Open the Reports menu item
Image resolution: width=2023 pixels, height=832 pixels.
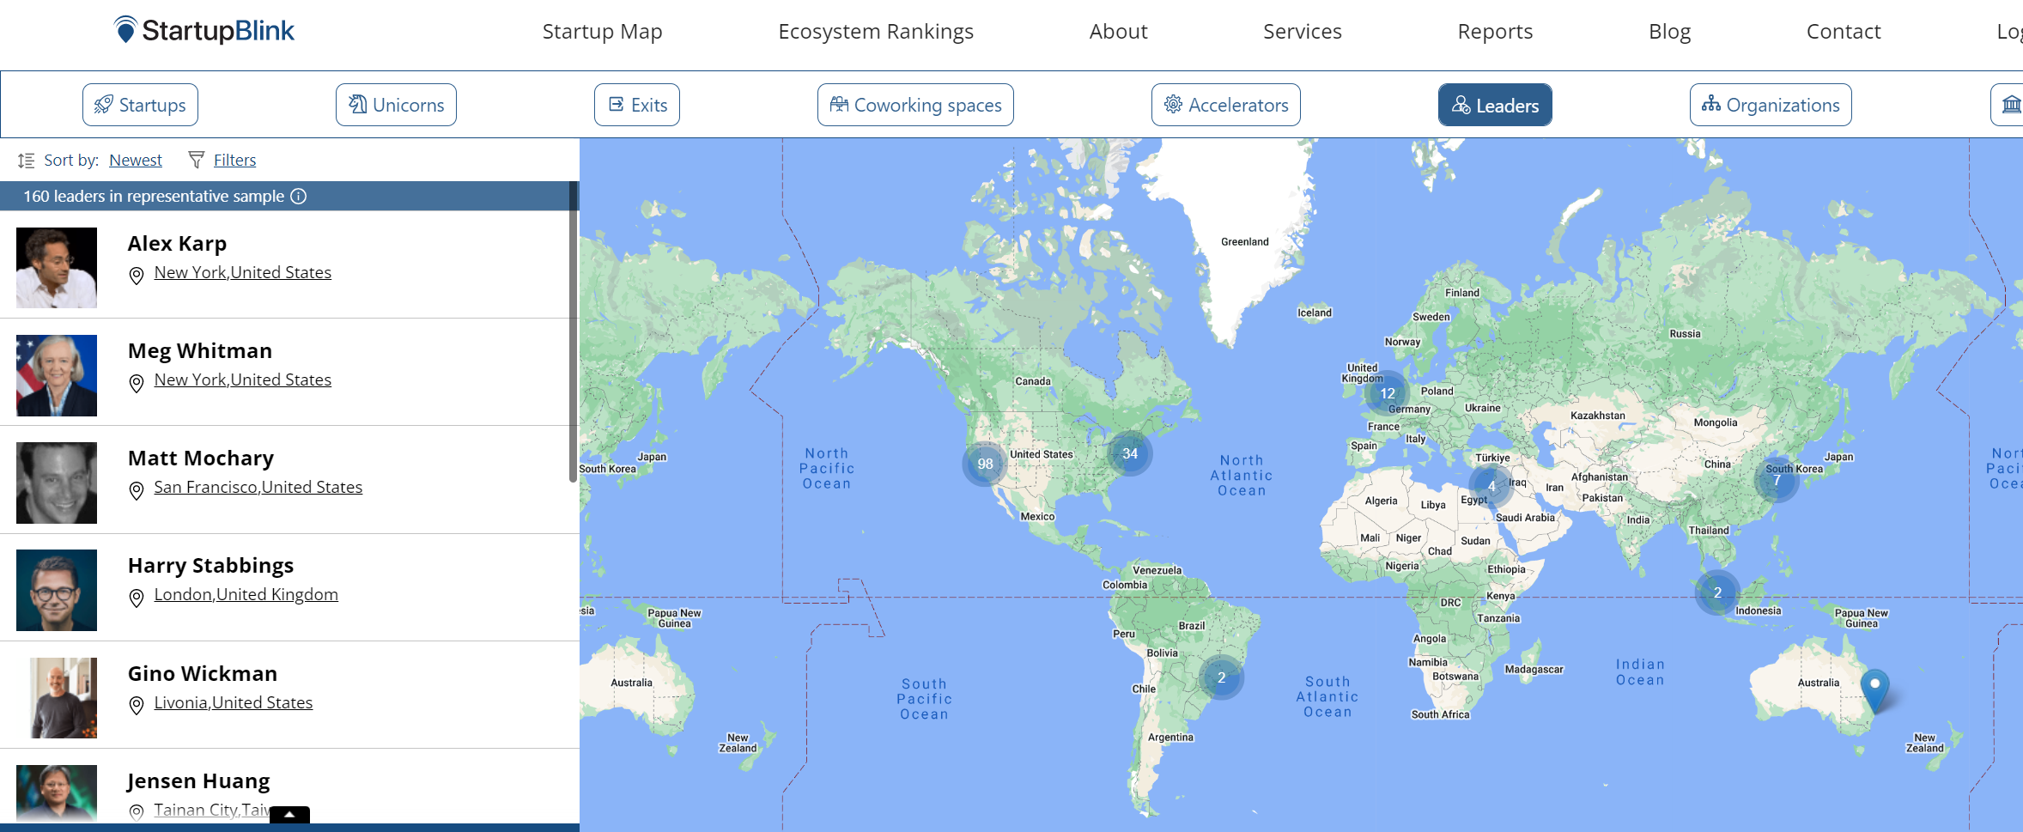[x=1494, y=32]
